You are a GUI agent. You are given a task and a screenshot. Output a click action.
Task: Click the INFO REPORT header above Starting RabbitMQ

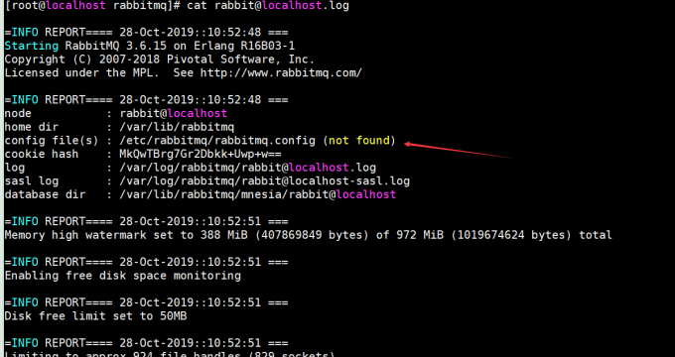pyautogui.click(x=146, y=33)
